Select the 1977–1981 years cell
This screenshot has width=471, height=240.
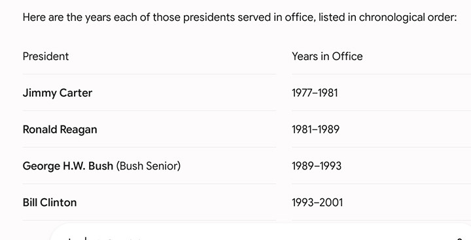(x=315, y=93)
